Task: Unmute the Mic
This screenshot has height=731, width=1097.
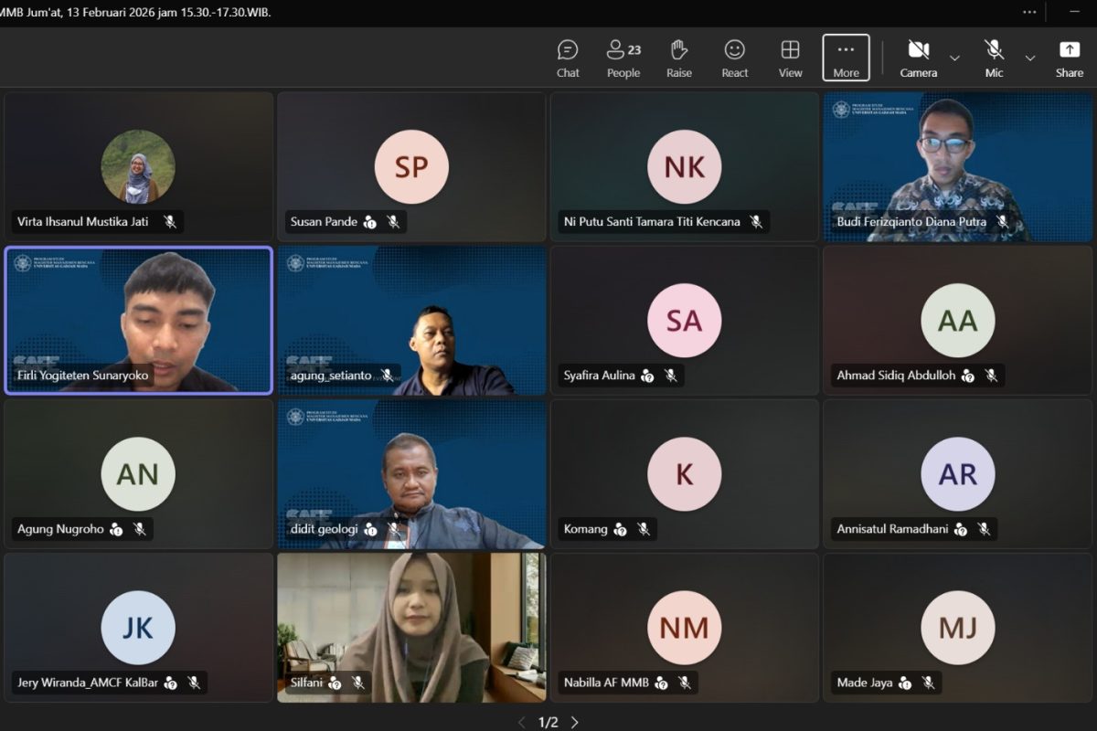Action: (x=994, y=58)
